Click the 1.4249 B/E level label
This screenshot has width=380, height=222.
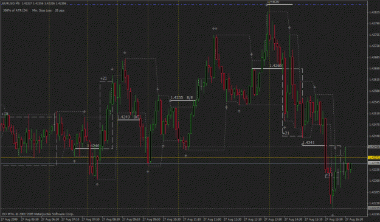pyautogui.click(x=129, y=117)
